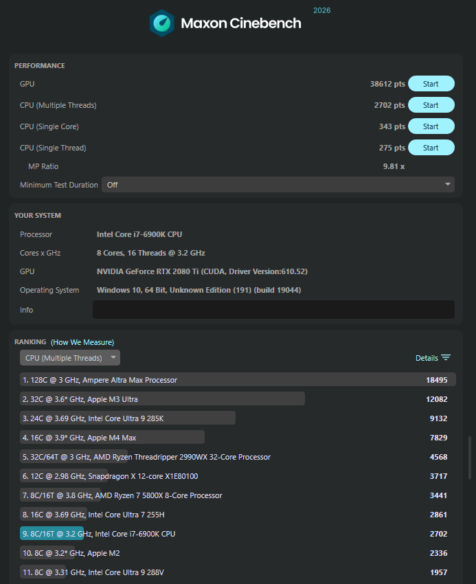This screenshot has width=476, height=584.
Task: Open the Details filter icon
Action: click(x=446, y=357)
